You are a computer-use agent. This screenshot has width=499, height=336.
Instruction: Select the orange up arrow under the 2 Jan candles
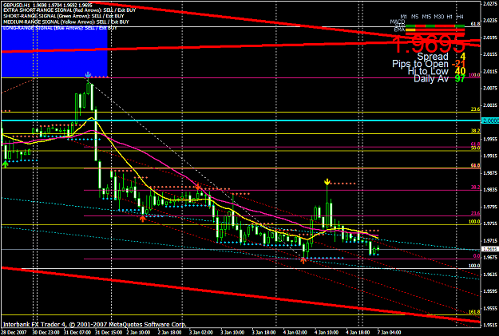click(x=143, y=218)
